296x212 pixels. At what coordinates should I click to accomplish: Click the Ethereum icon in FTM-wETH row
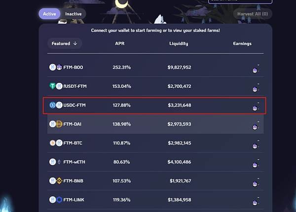59,162
